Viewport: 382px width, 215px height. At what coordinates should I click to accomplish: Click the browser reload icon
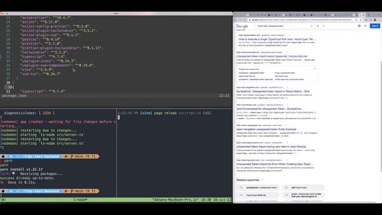point(244,20)
